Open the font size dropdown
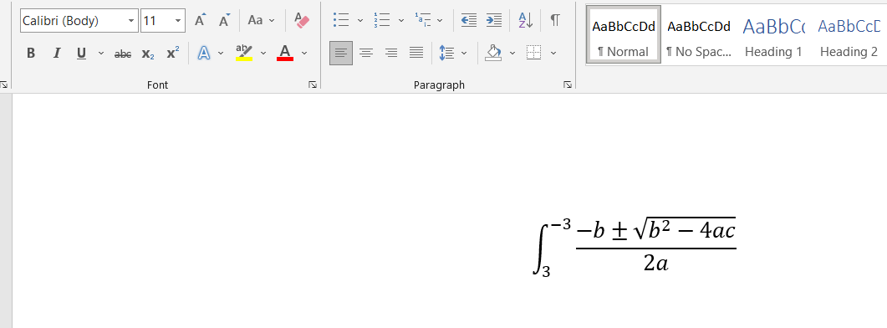This screenshot has height=328, width=887. coord(178,21)
